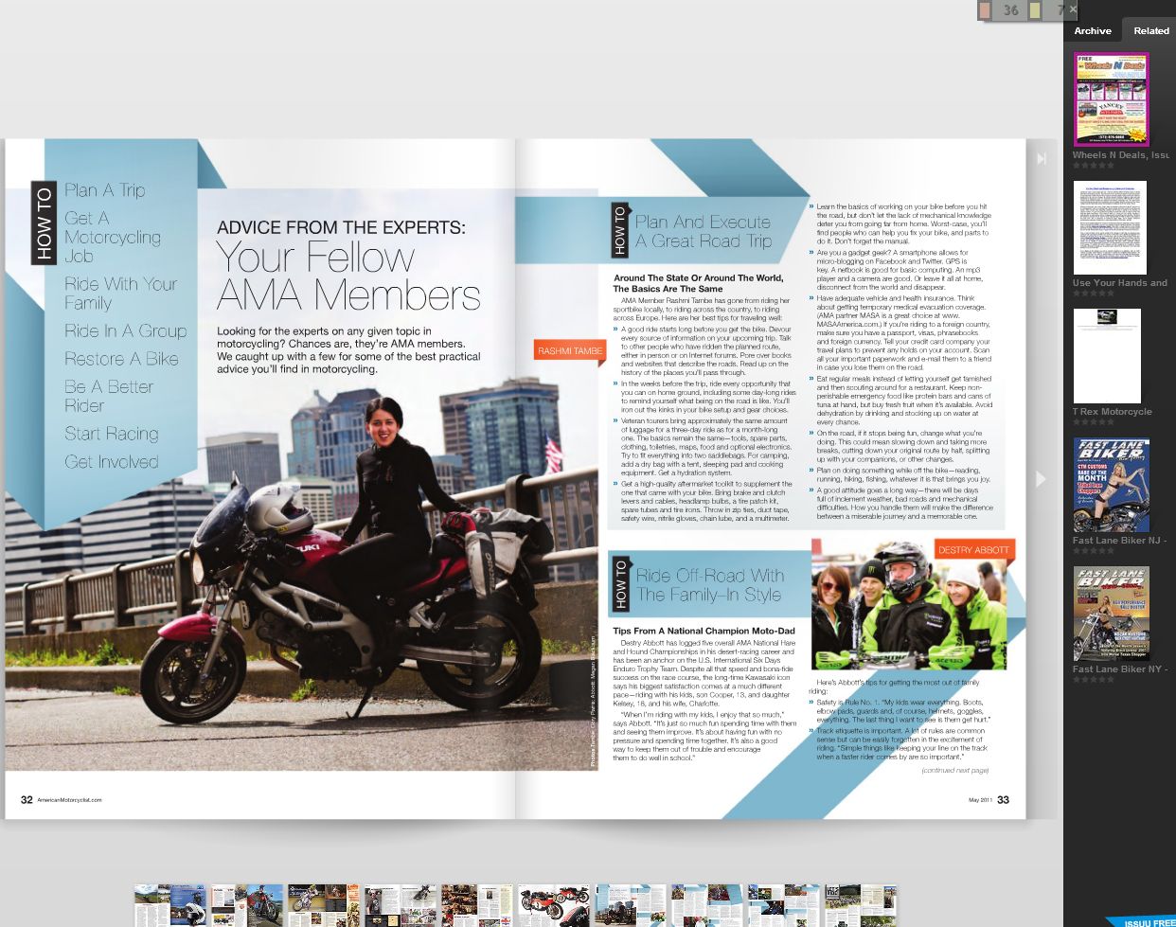The height and width of the screenshot is (927, 1176).
Task: Open Fast Lane Biker NY cover
Action: click(x=1111, y=614)
